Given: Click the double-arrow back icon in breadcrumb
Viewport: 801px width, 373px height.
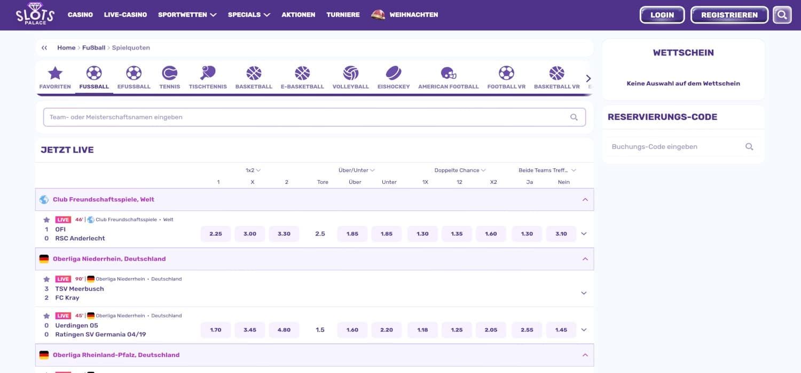Looking at the screenshot, I should tap(44, 48).
